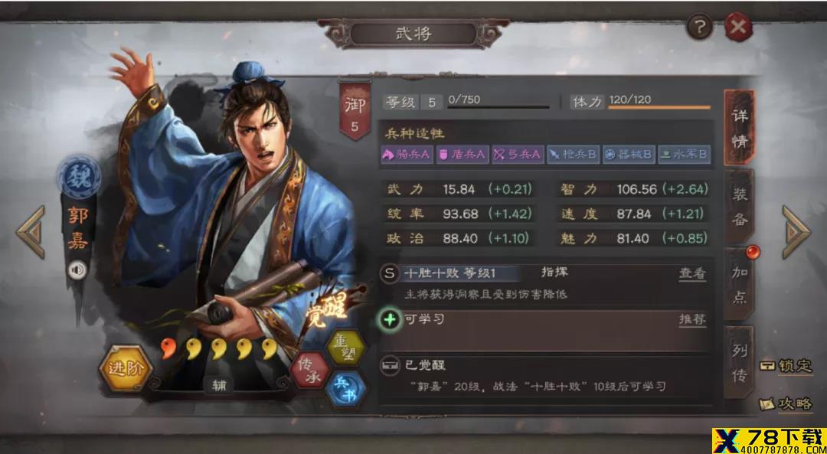Image resolution: width=827 pixels, height=454 pixels.
Task: Open the help question mark icon
Action: [x=700, y=28]
